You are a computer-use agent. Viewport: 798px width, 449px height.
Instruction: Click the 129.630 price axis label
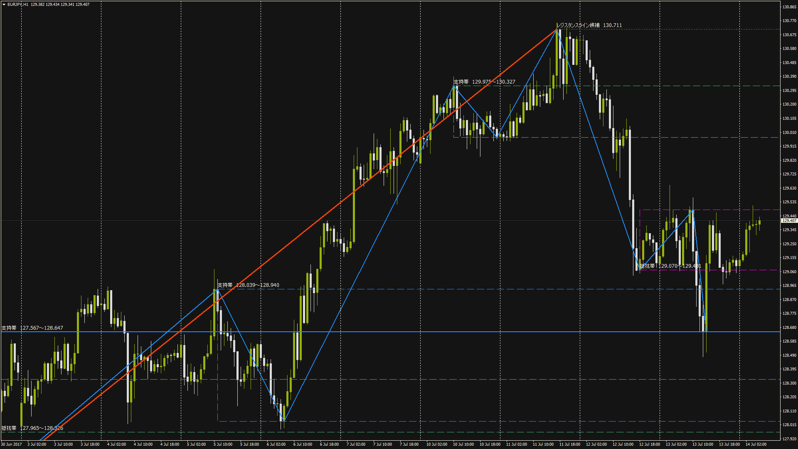tap(789, 188)
